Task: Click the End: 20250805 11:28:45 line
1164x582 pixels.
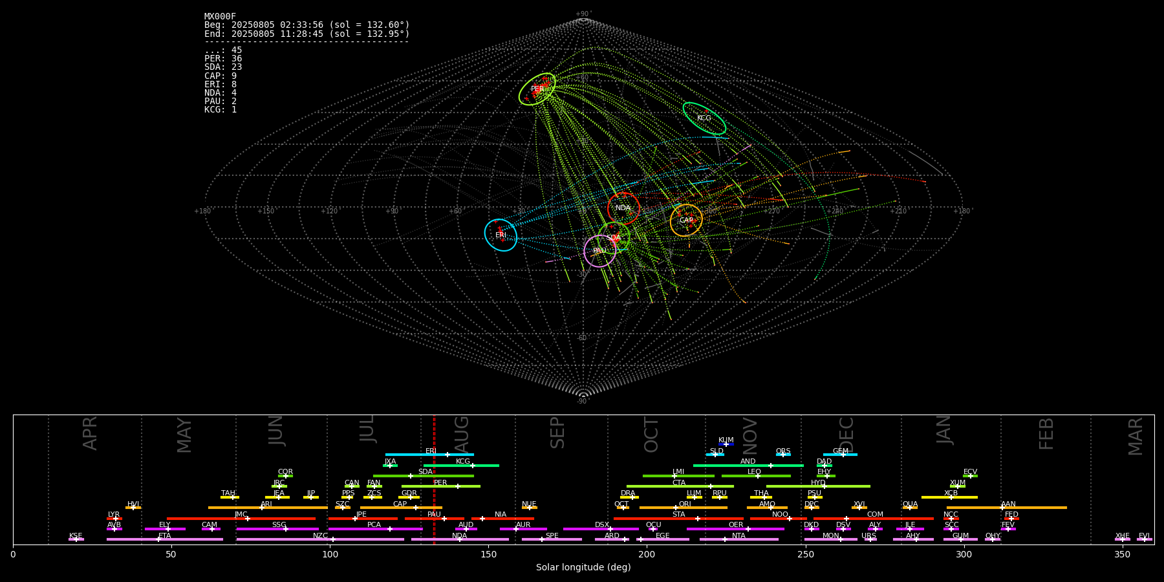Action: point(307,34)
